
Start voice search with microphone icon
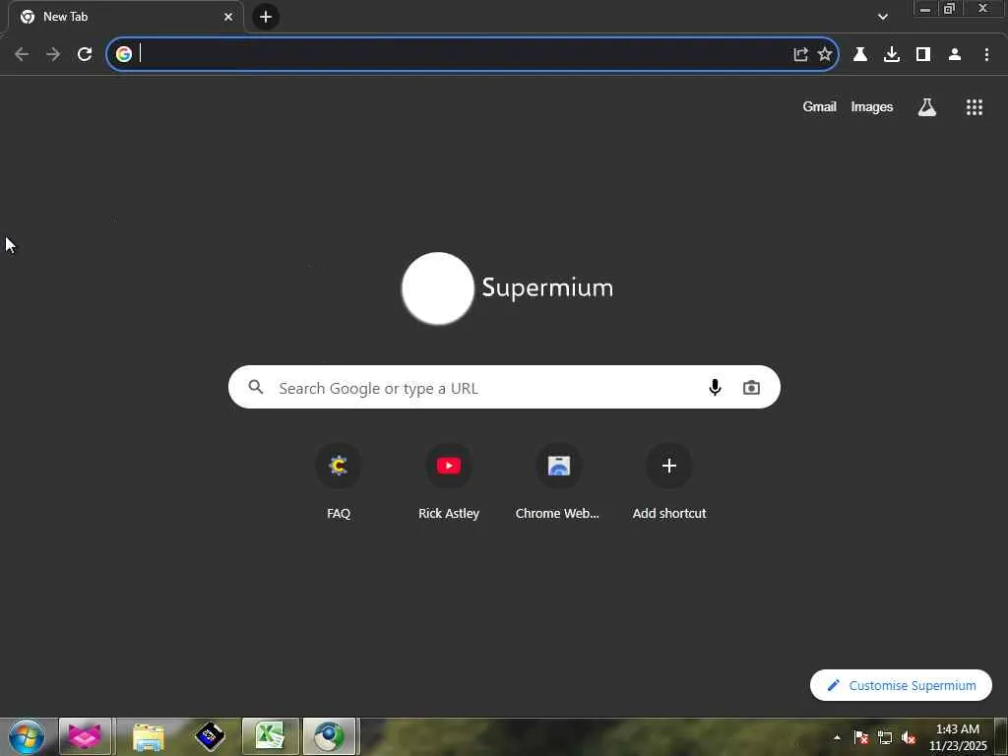(715, 387)
